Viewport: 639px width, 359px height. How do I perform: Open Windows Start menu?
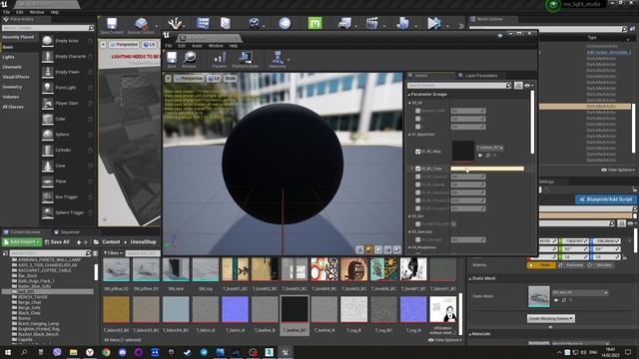[8, 352]
